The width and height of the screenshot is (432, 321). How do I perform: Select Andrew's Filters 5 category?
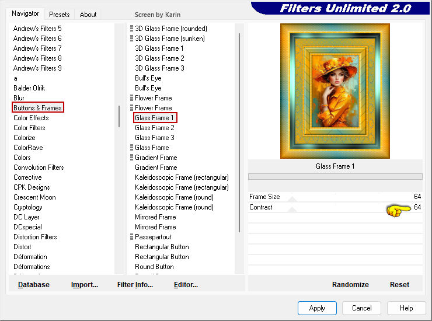pos(37,29)
